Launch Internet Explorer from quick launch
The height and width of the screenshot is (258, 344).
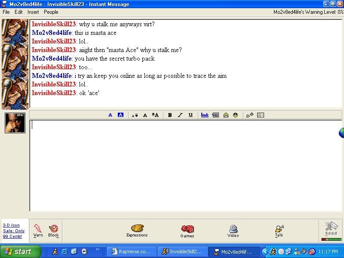pyautogui.click(x=64, y=252)
